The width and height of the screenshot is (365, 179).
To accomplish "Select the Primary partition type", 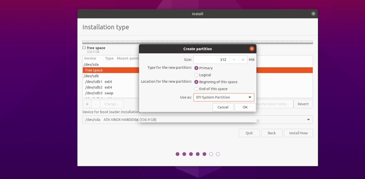I will point(196,68).
